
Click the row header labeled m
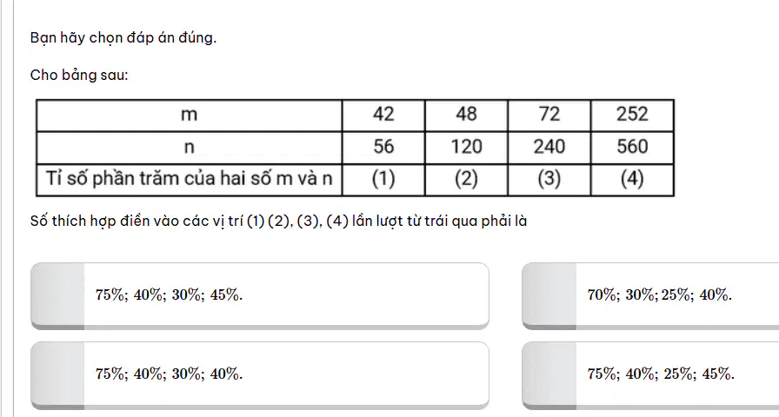[x=190, y=116]
